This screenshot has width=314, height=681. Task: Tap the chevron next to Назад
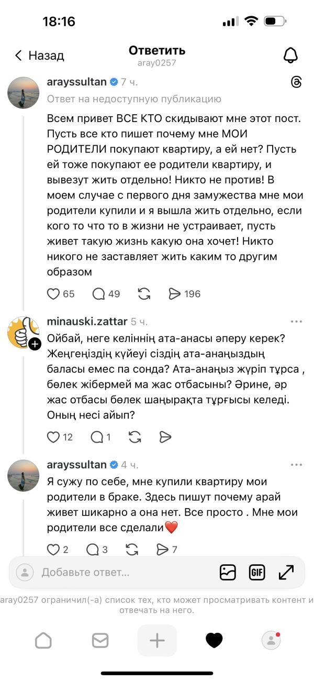(18, 55)
